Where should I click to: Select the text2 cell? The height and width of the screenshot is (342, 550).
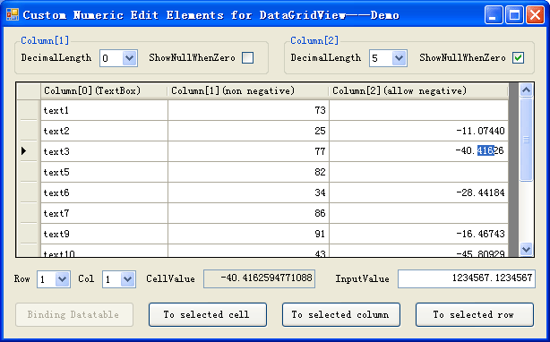point(104,131)
